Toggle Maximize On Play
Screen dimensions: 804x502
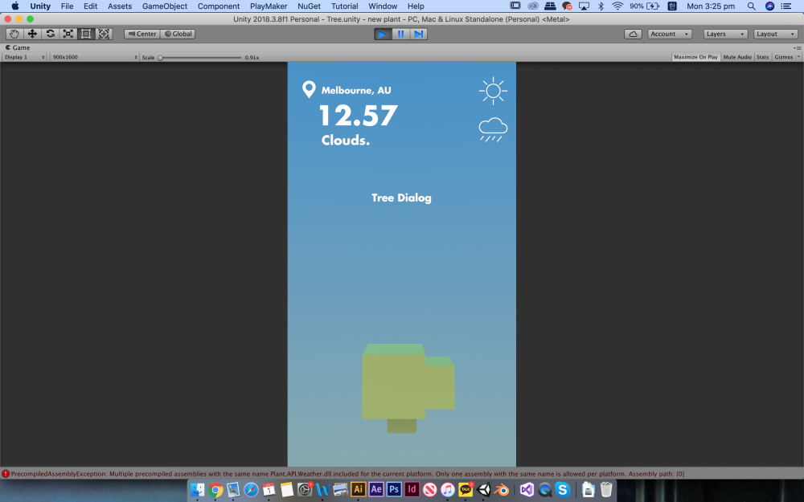[x=695, y=57]
